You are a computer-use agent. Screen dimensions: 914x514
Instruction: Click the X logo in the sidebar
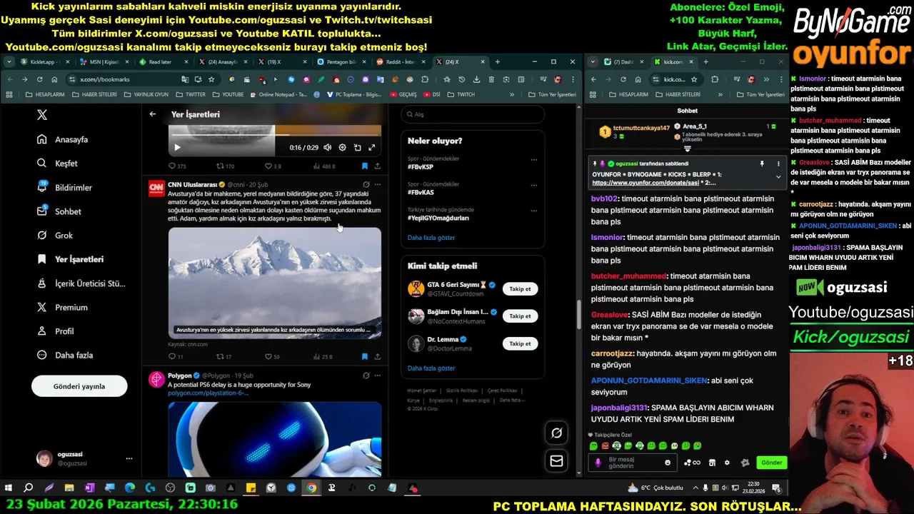42,115
